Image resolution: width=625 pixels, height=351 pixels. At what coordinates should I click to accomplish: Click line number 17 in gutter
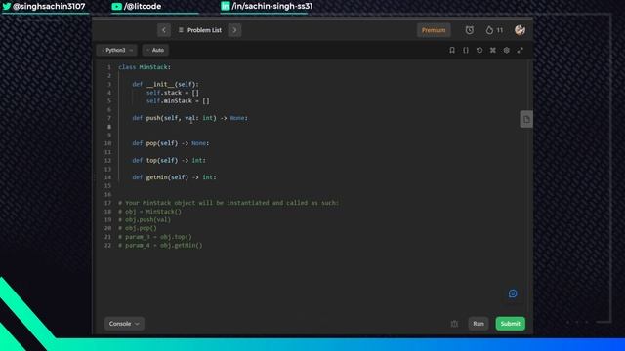pyautogui.click(x=107, y=203)
